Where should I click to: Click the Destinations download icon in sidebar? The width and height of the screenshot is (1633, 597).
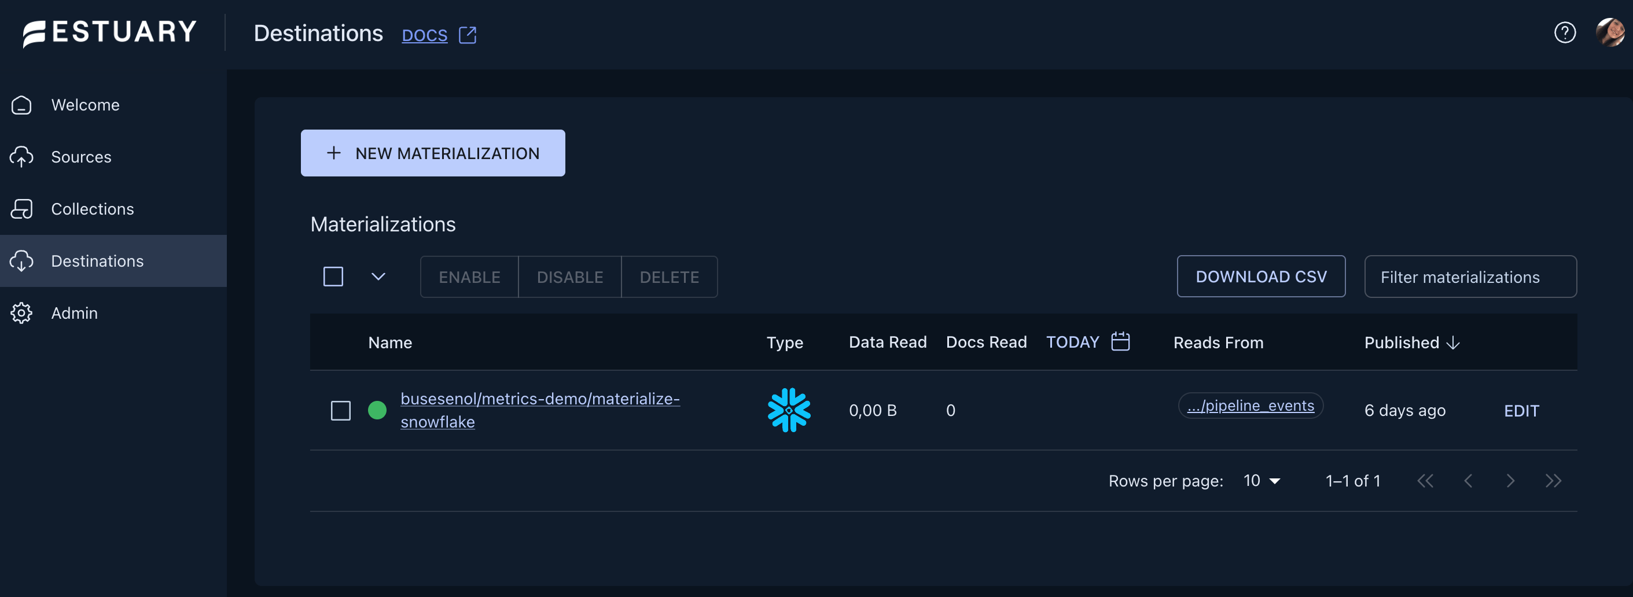click(22, 260)
